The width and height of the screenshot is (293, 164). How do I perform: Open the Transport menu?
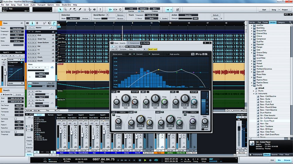pyautogui.click(x=41, y=5)
